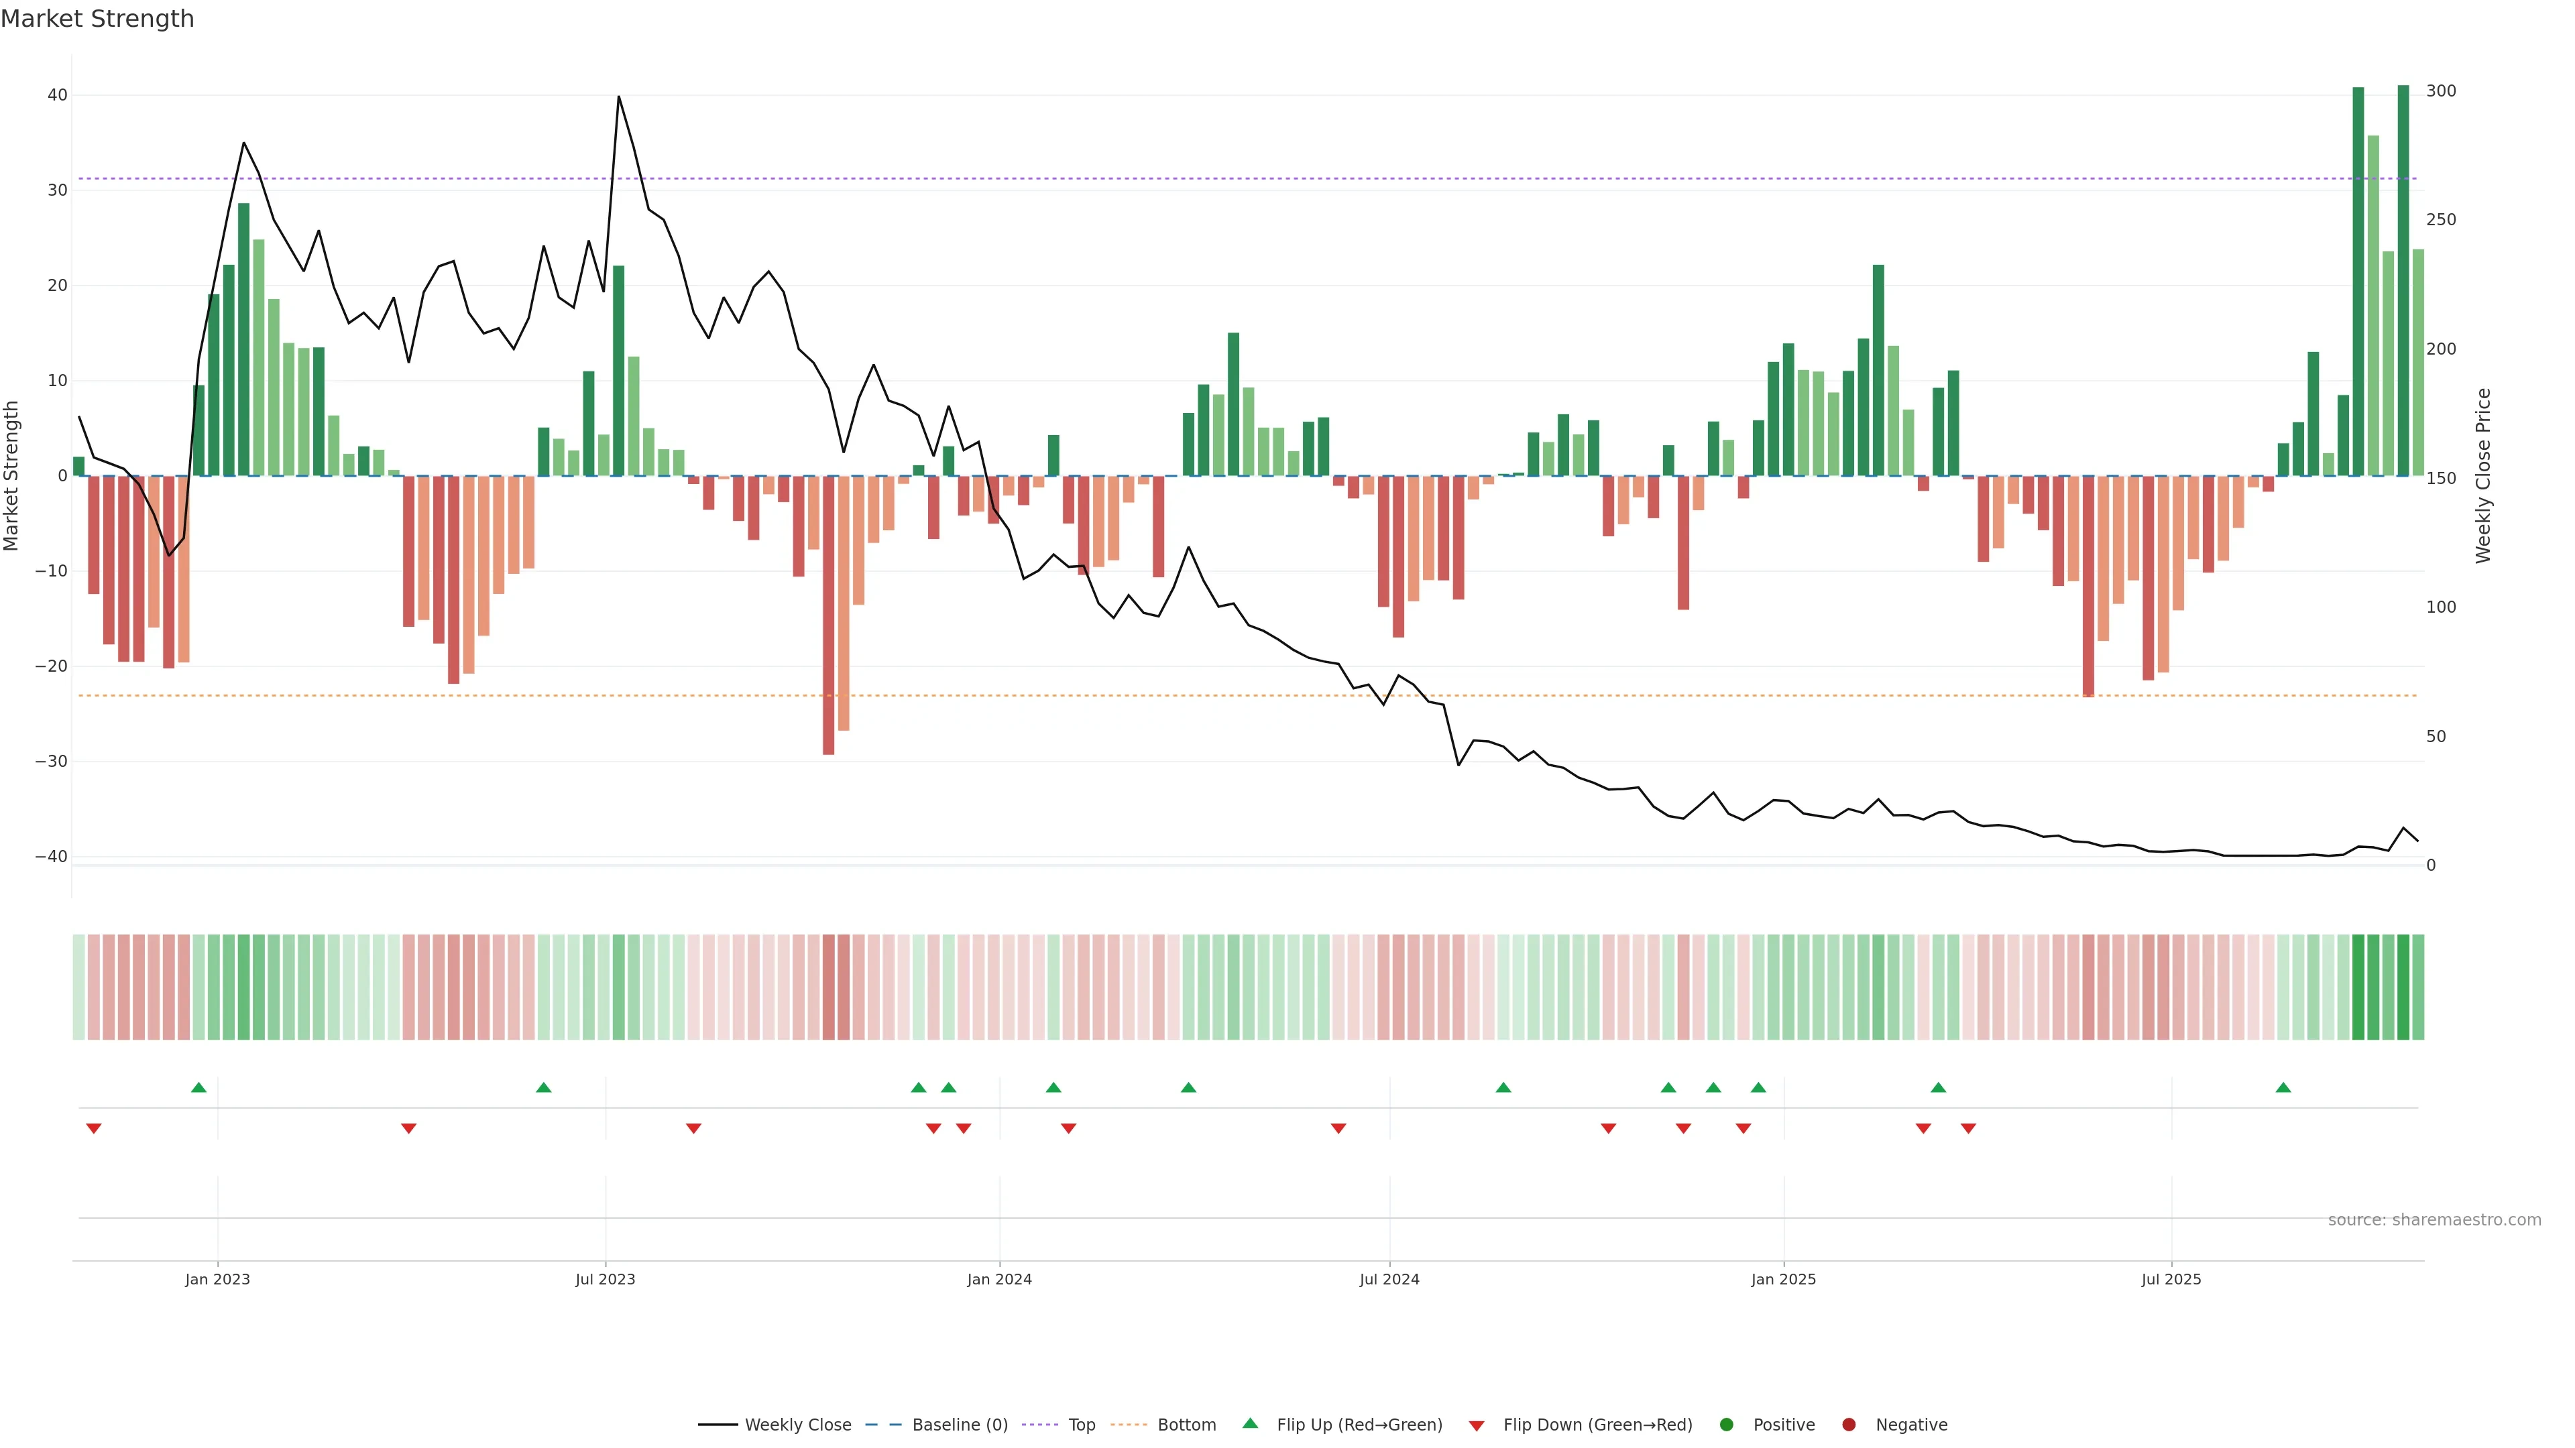Click the tallest dark green bar at the far right
The image size is (2575, 1448).
point(2403,280)
